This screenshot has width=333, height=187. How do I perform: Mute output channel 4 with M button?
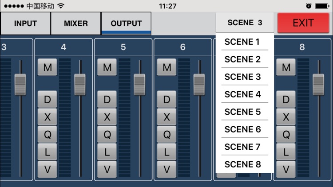(48, 67)
